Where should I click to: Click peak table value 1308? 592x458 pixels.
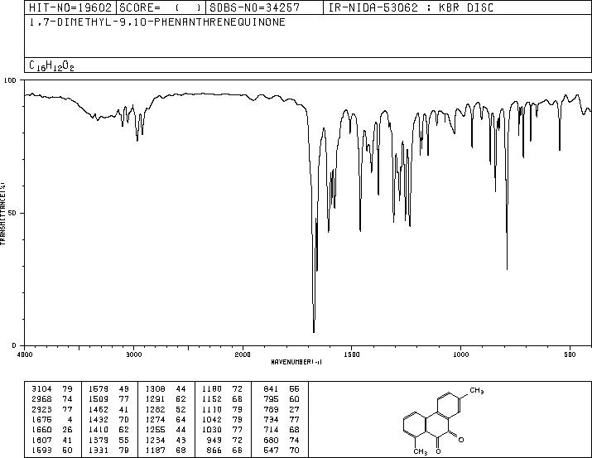pyautogui.click(x=155, y=389)
